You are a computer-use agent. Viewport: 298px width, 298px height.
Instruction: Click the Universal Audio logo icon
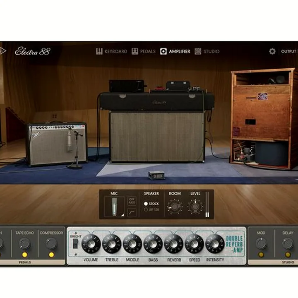click(3, 51)
